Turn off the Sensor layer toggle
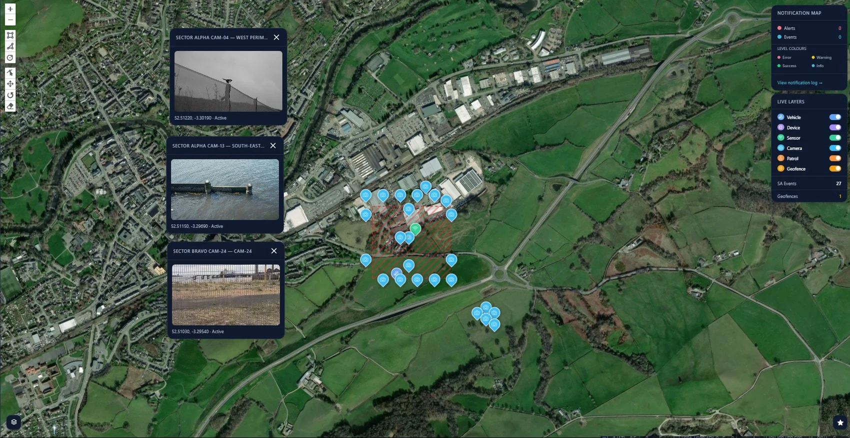850x438 pixels. 835,137
